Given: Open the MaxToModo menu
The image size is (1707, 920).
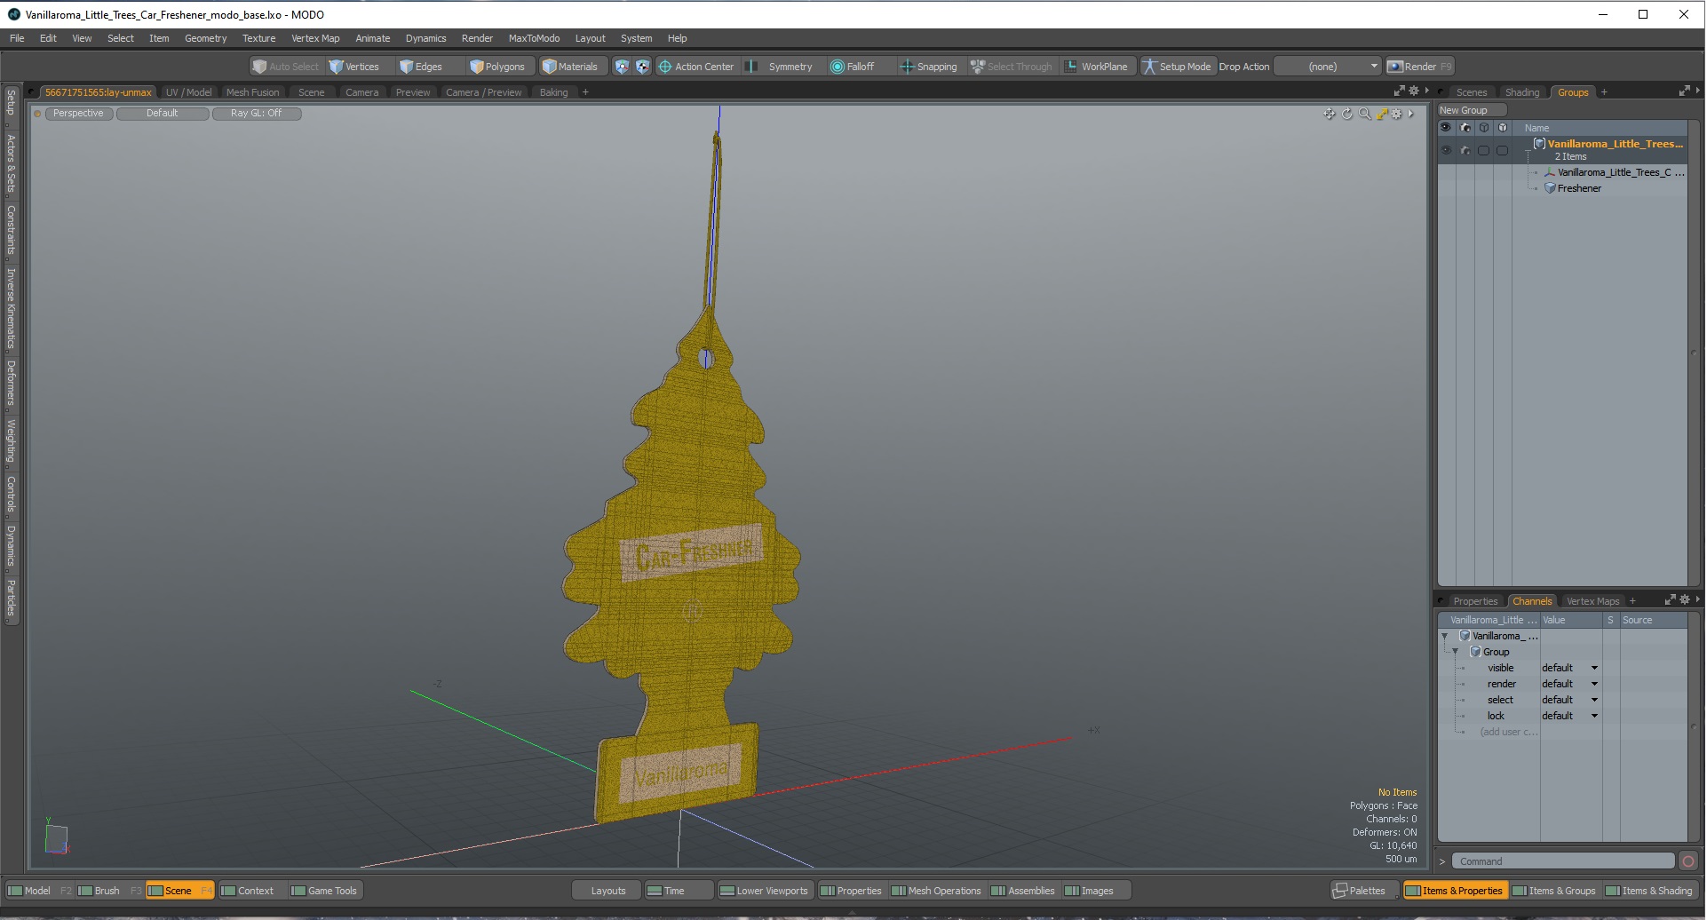Looking at the screenshot, I should [x=534, y=38].
